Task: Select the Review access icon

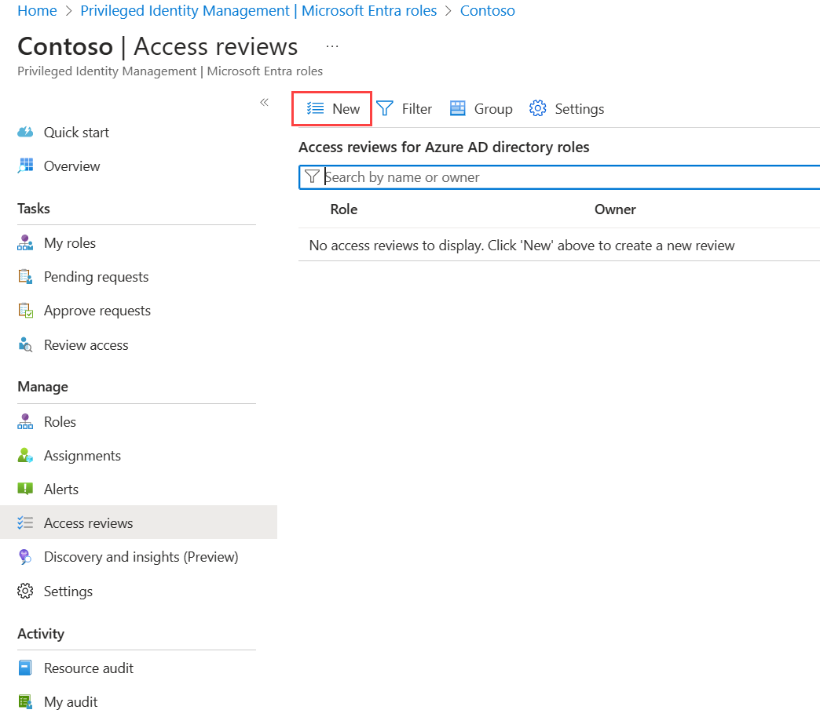Action: [x=26, y=344]
